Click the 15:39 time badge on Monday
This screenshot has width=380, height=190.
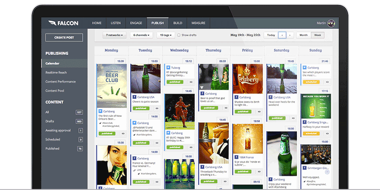click(121, 61)
